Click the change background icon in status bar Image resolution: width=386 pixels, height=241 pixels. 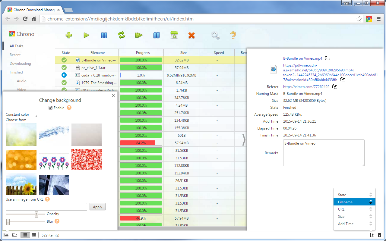coord(6,235)
